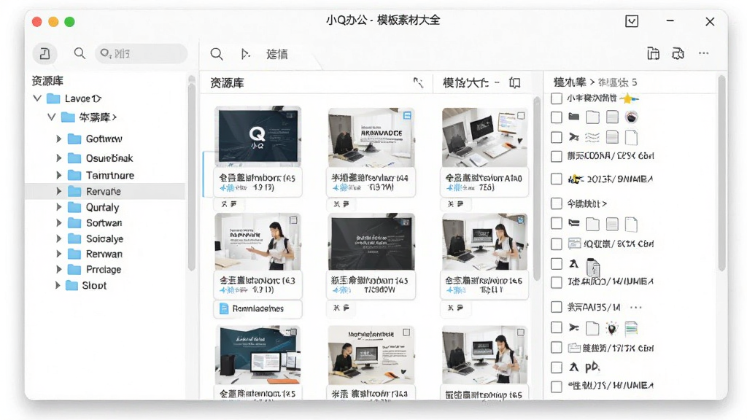Click the play arrow icon in main toolbar
This screenshot has height=420, width=747.
tap(245, 54)
